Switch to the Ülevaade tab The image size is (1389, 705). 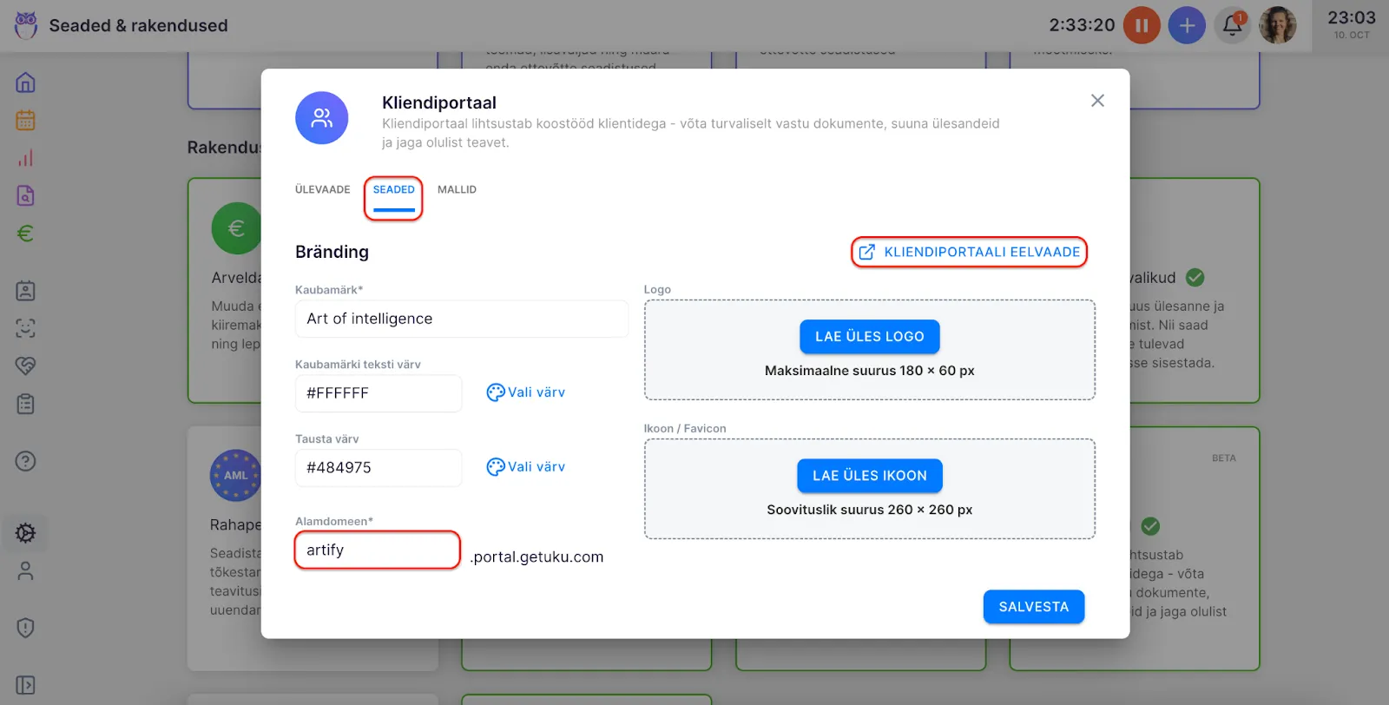(x=322, y=189)
